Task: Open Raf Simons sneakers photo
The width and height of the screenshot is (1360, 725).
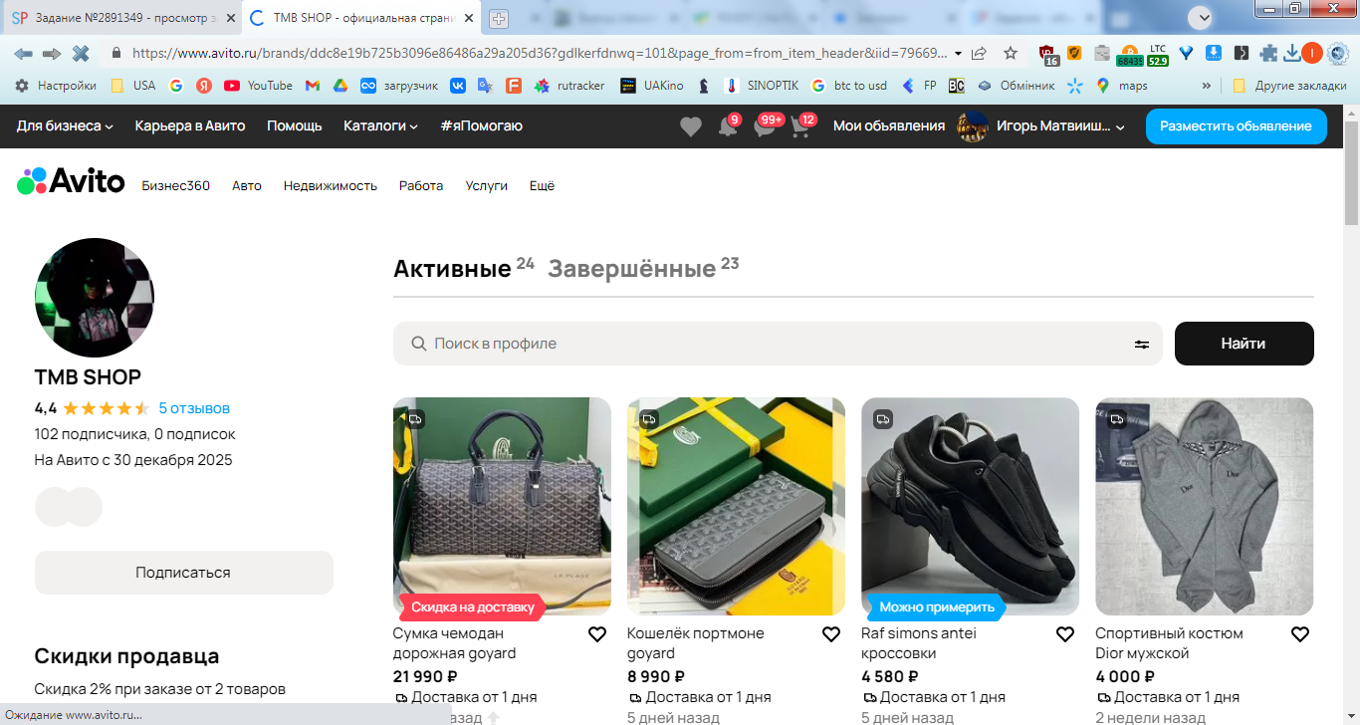Action: (x=970, y=507)
